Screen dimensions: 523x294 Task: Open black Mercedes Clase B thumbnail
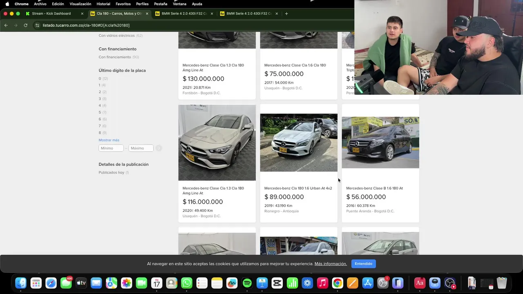tap(380, 143)
